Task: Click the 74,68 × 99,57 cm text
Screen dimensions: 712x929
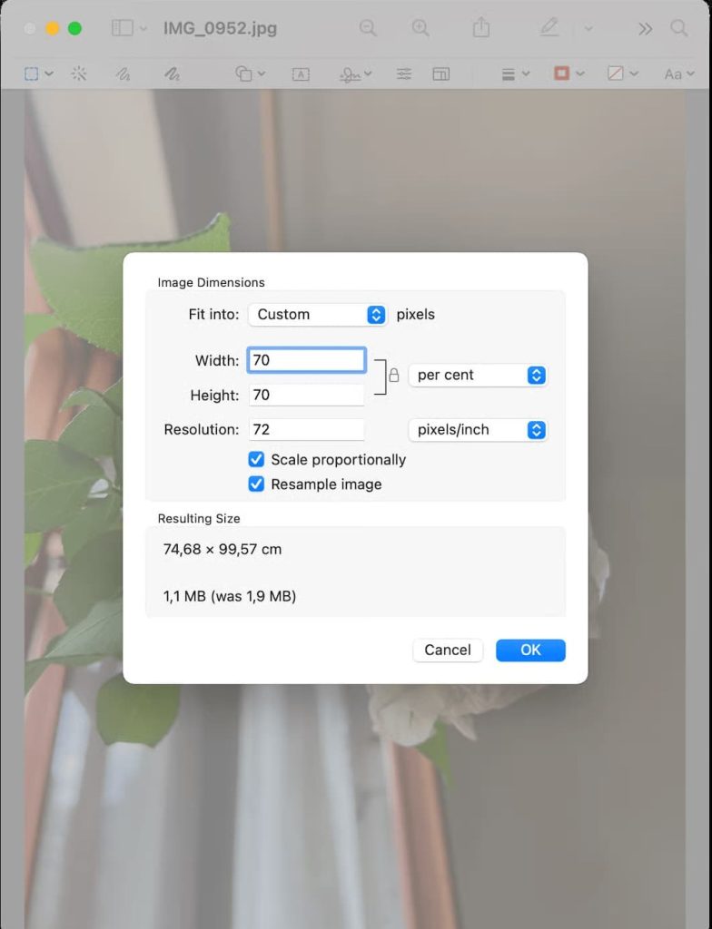Action: [222, 549]
